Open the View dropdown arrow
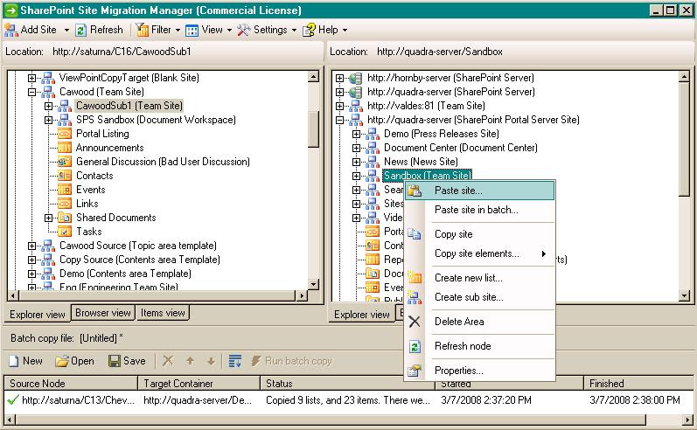697x430 pixels. pyautogui.click(x=229, y=31)
